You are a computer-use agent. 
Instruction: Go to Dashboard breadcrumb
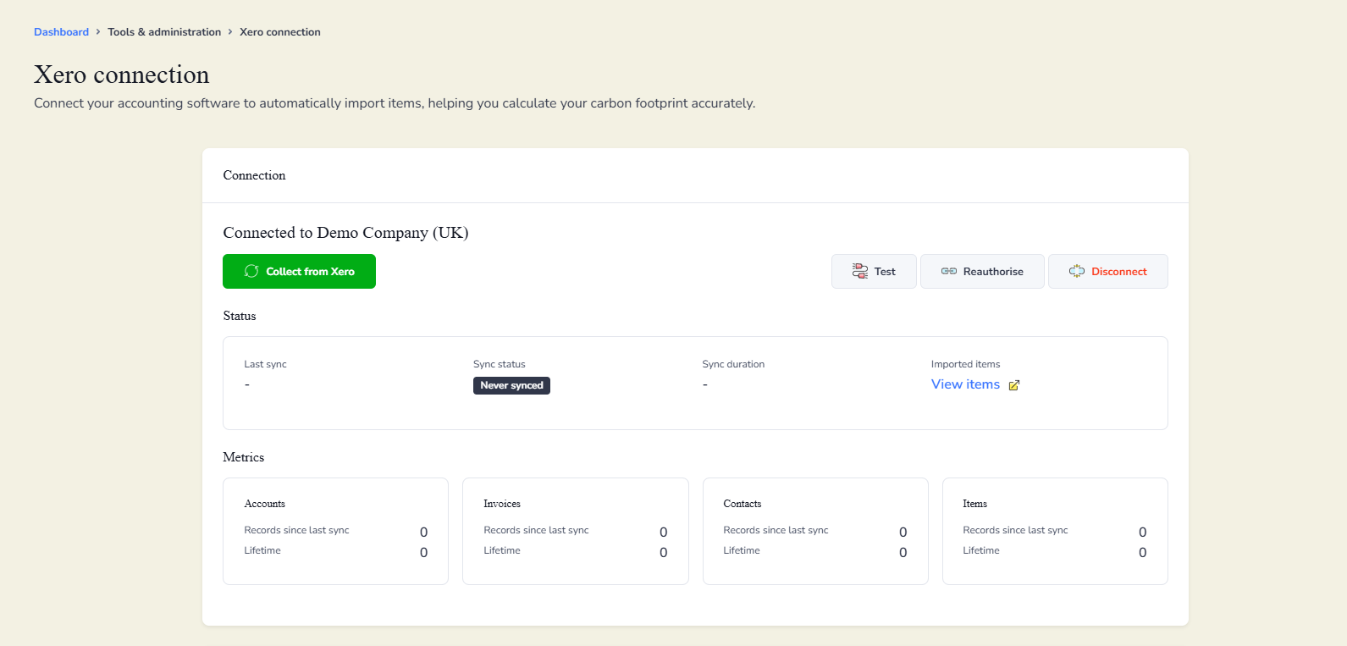coord(61,32)
